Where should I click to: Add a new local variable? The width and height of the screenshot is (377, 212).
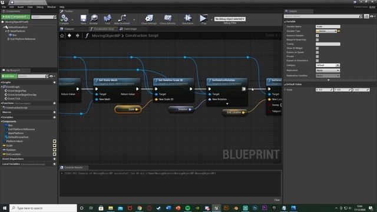(x=54, y=164)
